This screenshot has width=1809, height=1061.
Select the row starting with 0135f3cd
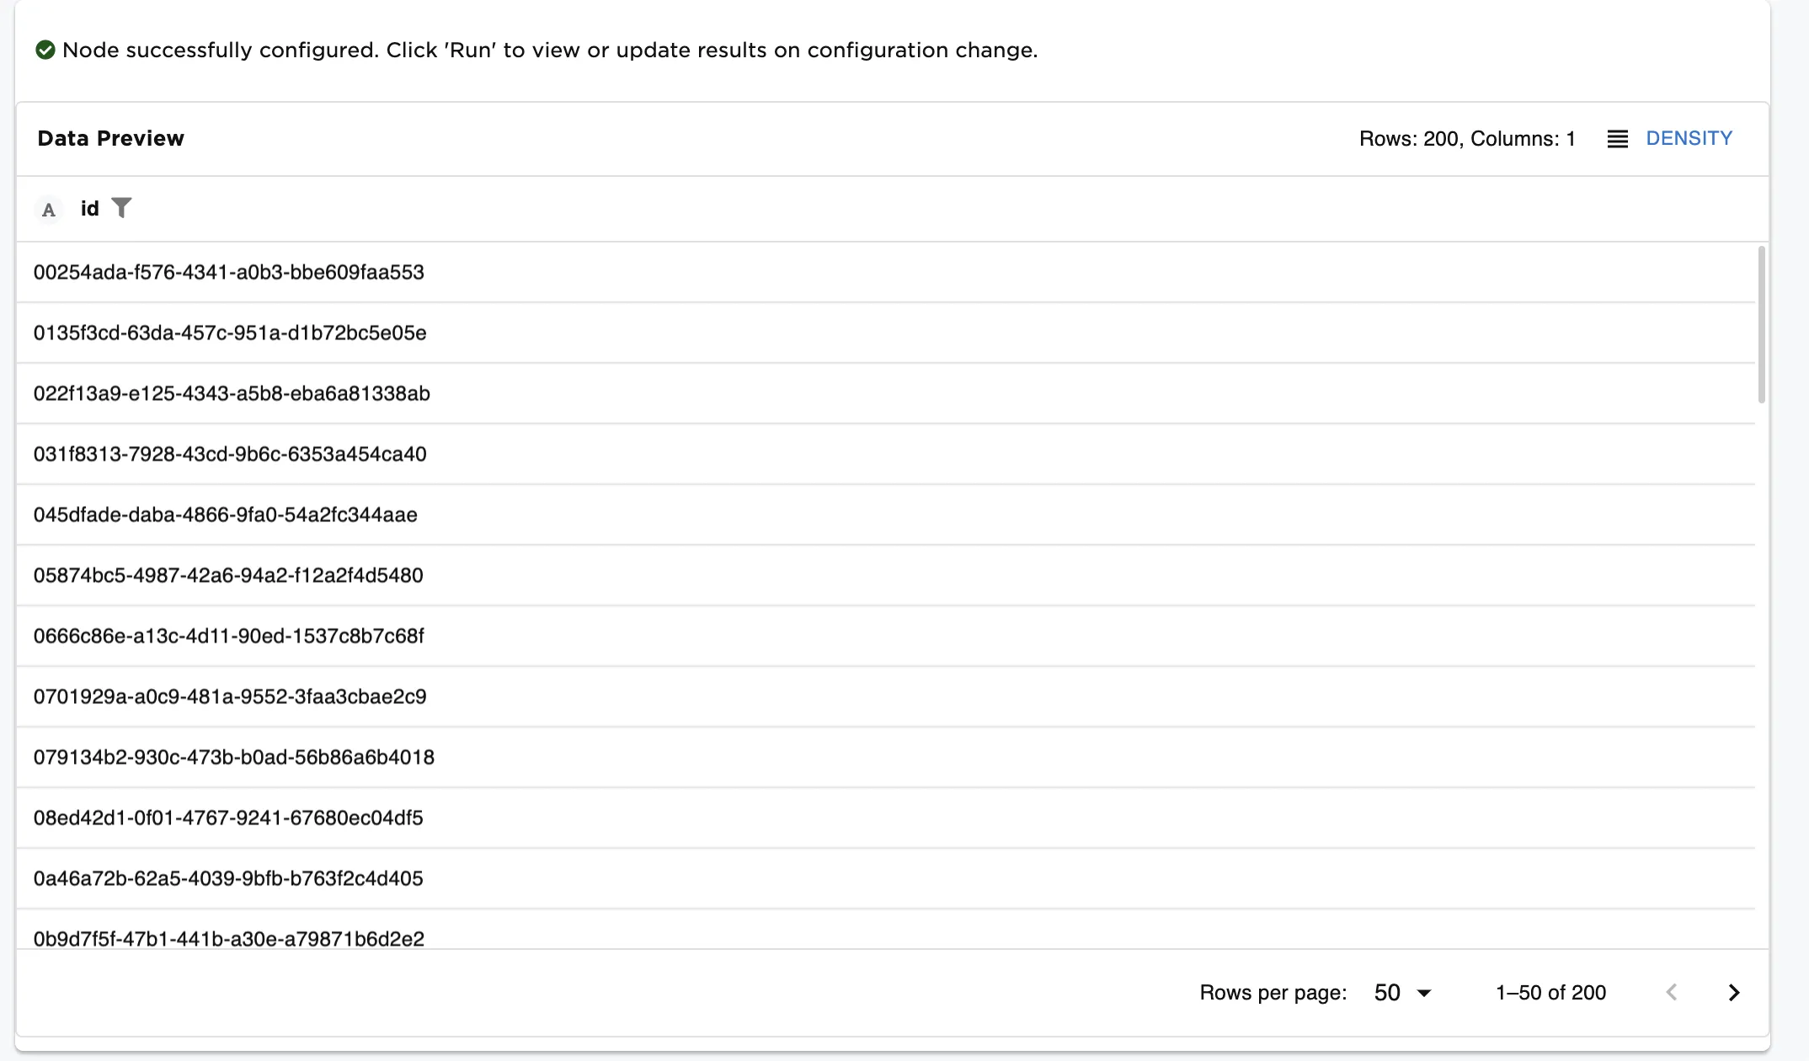230,333
